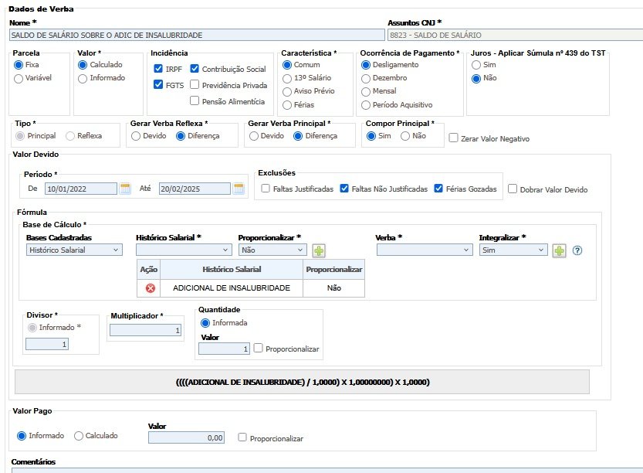Viewport: 643px width, 473px height.
Task: Open the help question mark icon
Action: (x=577, y=250)
